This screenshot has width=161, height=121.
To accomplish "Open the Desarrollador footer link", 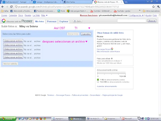I will click(x=95, y=95).
